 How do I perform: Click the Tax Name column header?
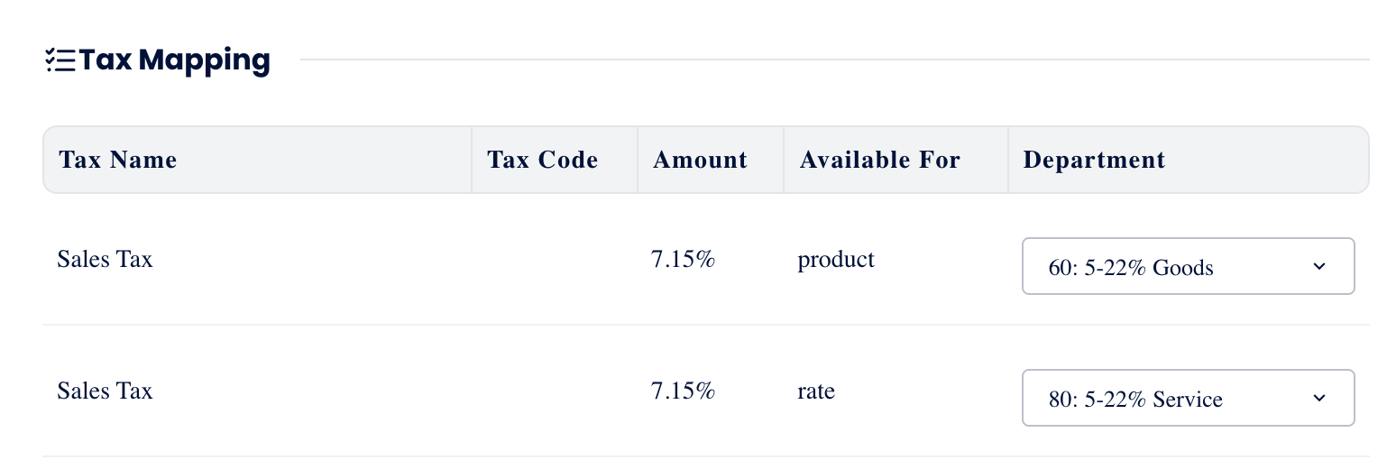118,161
